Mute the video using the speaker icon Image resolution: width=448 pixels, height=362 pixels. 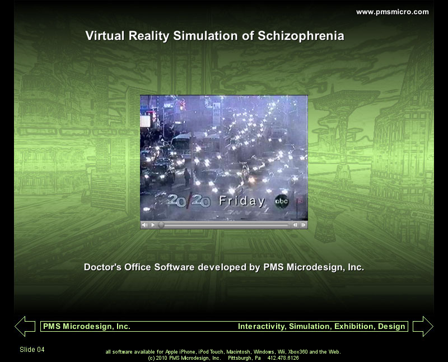[x=145, y=225]
